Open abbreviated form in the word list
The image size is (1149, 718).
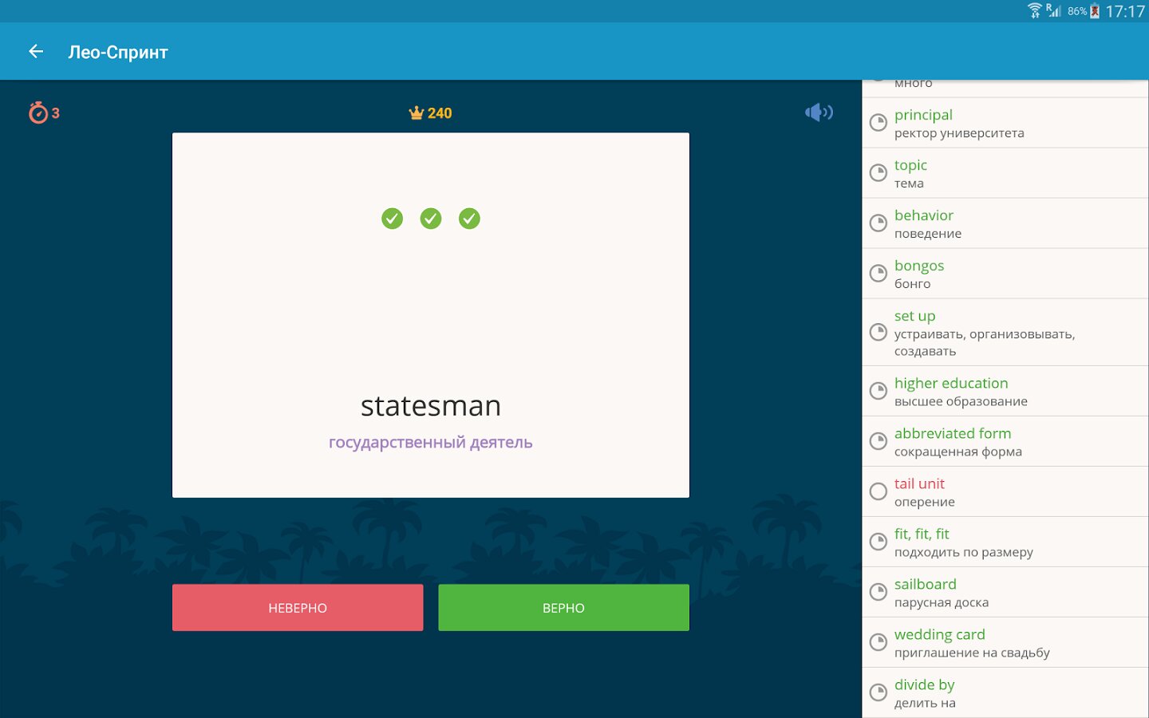click(953, 433)
